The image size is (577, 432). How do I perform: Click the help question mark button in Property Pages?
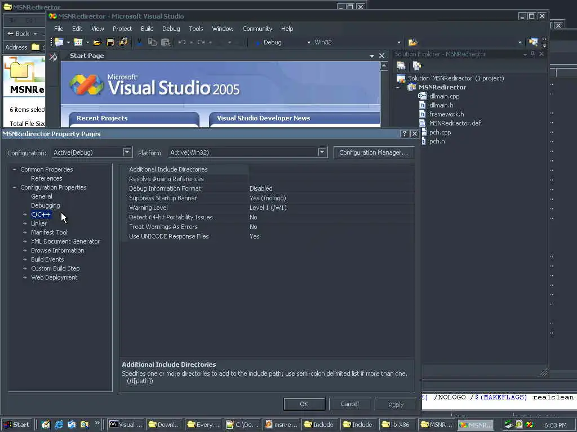click(x=404, y=134)
